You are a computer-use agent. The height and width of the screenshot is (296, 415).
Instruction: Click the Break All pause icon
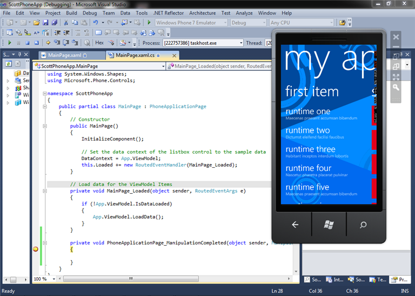[x=18, y=43]
